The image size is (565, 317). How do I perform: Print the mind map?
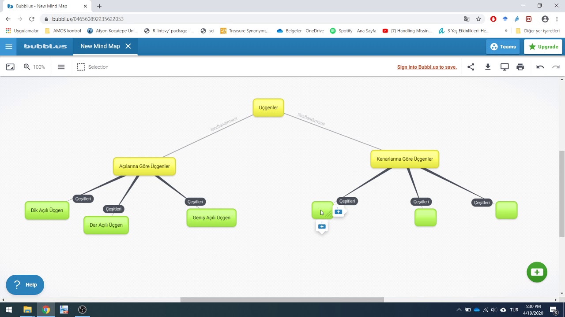[x=520, y=67]
